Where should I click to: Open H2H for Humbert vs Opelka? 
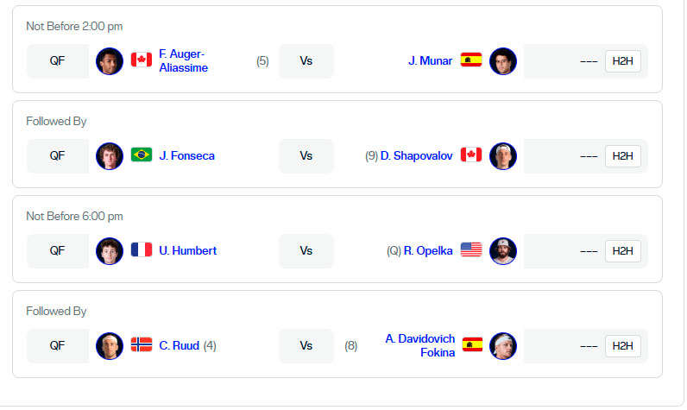(622, 251)
